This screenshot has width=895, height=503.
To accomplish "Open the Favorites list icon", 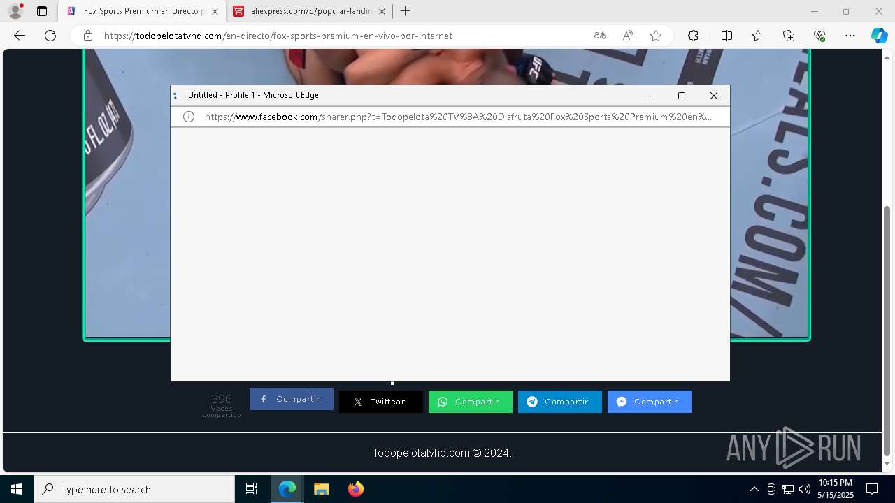I will point(758,36).
